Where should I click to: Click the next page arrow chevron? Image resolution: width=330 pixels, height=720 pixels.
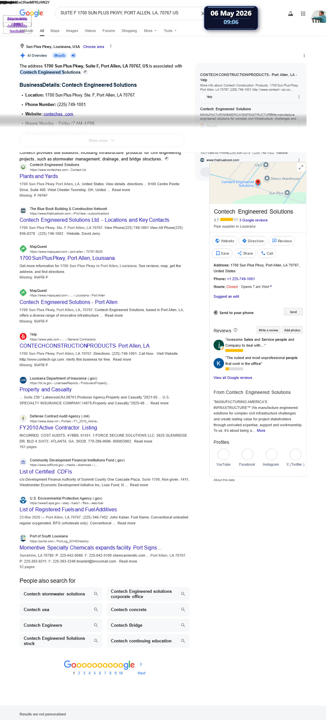pos(141,664)
